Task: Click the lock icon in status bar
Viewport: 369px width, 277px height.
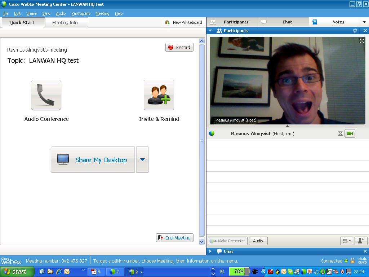Action: click(352, 260)
